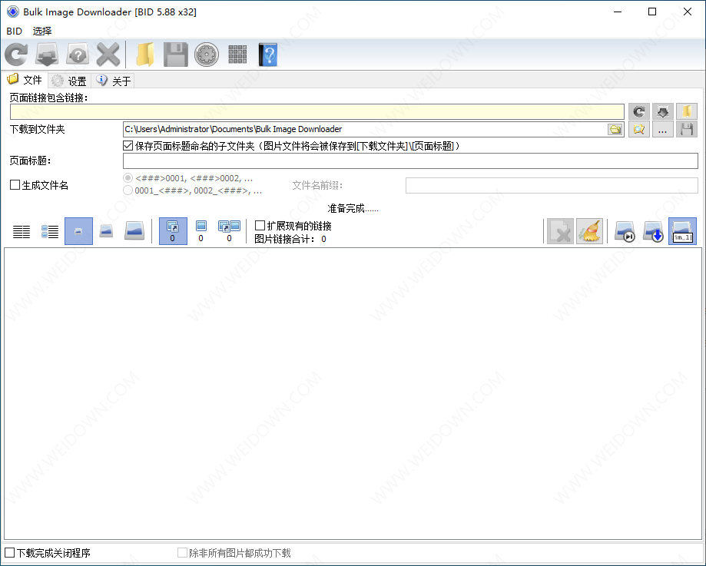
Task: Click the download tray toolbar icon
Action: 47,55
